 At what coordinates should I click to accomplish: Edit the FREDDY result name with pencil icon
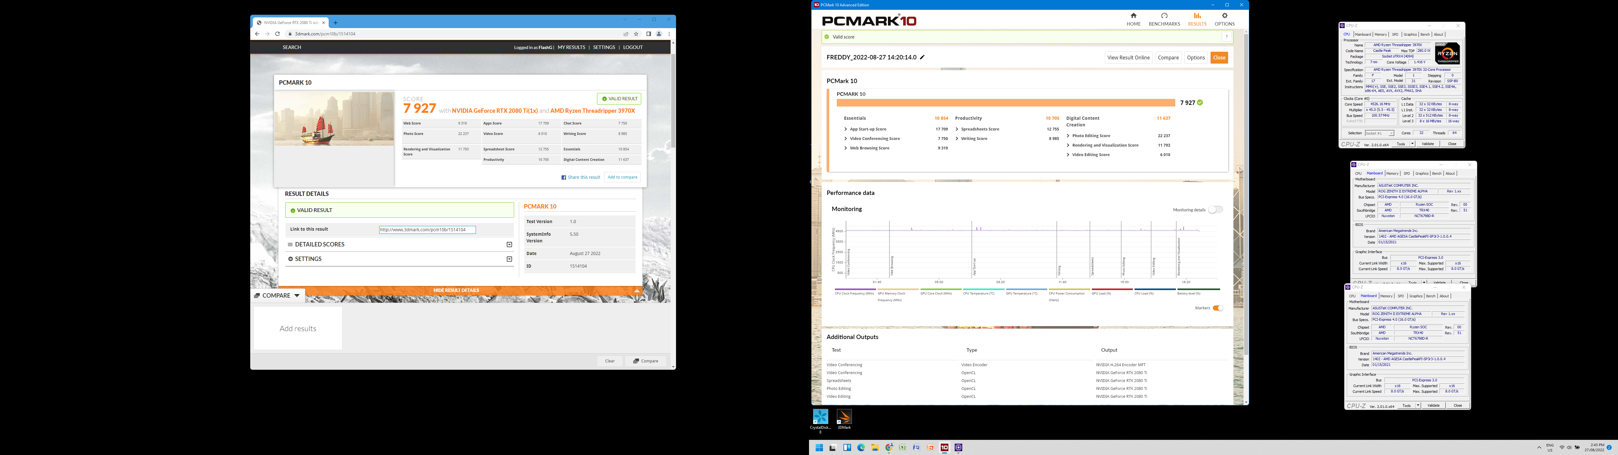(x=922, y=57)
